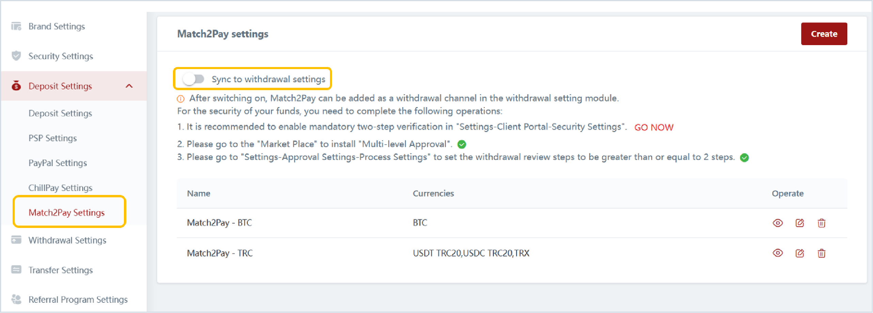The height and width of the screenshot is (313, 873).
Task: Click the Brand Settings sidebar icon
Action: click(x=16, y=26)
